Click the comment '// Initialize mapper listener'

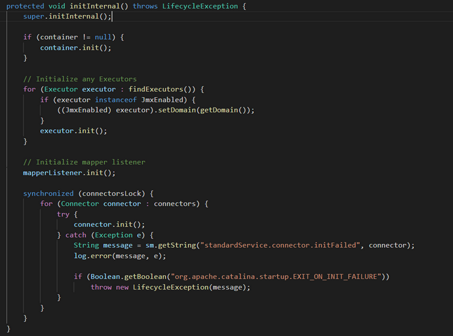pyautogui.click(x=84, y=162)
